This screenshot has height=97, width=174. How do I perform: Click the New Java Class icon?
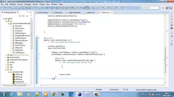tap(66, 8)
